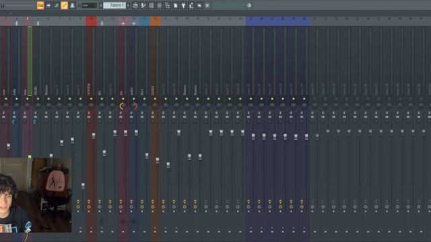Open the Browser tree-view icon in the toolbar
The image size is (431, 242).
(x=167, y=5)
